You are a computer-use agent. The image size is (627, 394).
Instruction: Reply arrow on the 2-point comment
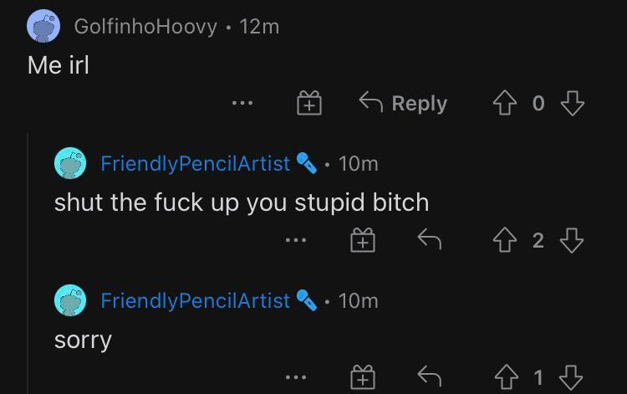pos(429,241)
